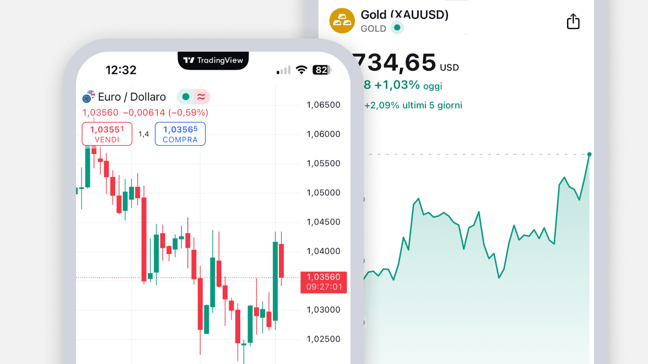Tap the share icon on the Gold card
This screenshot has height=364, width=648.
(573, 21)
